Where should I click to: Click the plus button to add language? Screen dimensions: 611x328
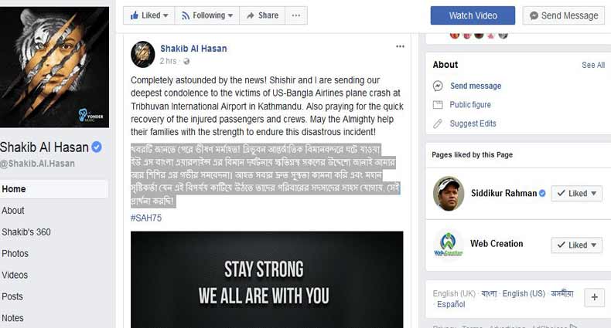coord(595,298)
